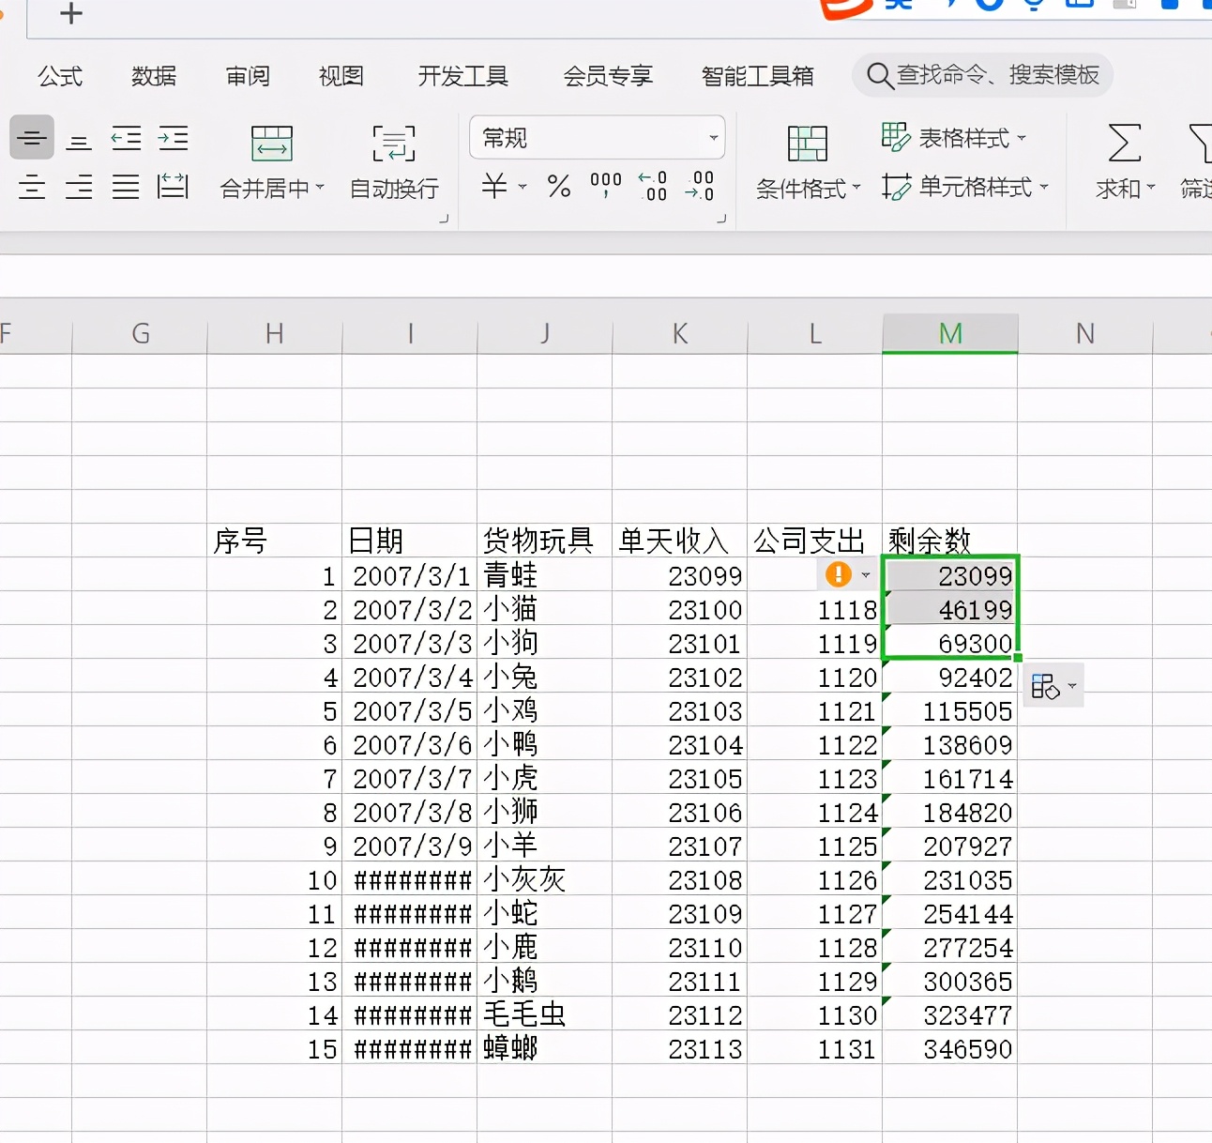1212x1143 pixels.
Task: Open the alignment group dialog launcher
Action: (444, 219)
